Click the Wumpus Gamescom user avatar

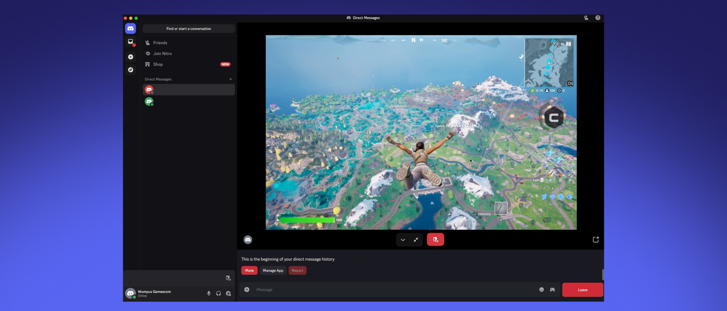(130, 294)
